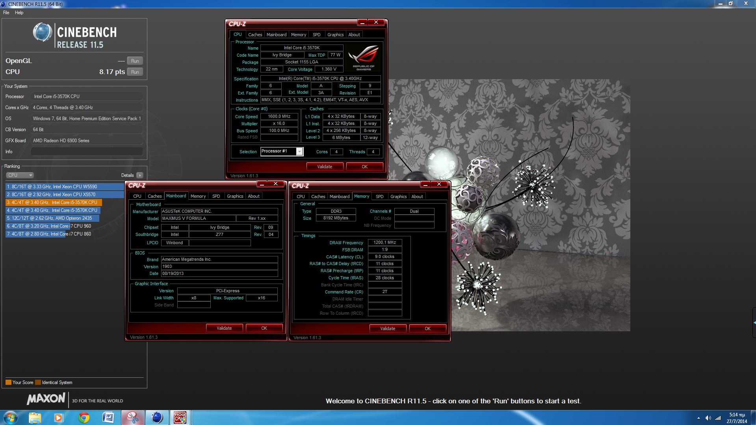Image resolution: width=756 pixels, height=425 pixels.
Task: Select ranking row Intel Xeon CPU X5570
Action: point(65,195)
